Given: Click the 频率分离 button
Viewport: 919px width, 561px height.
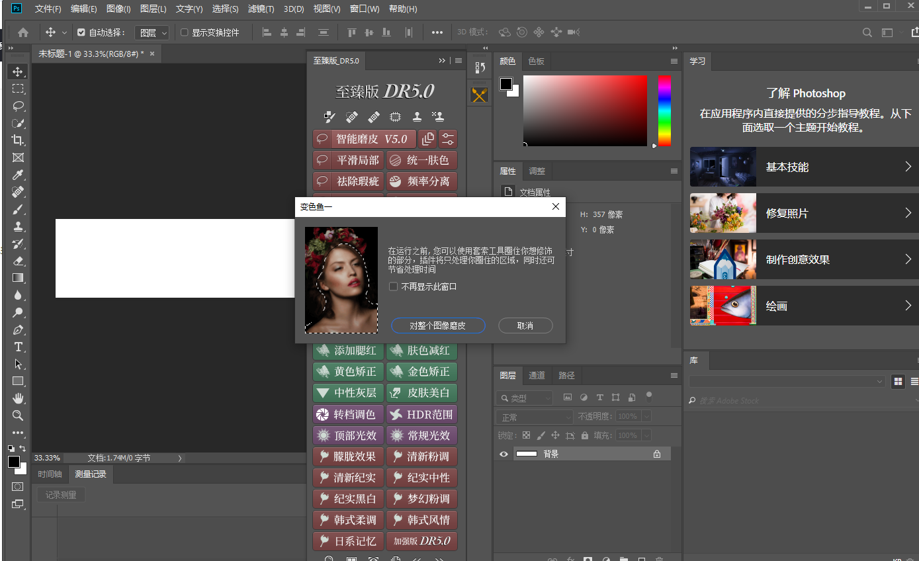Looking at the screenshot, I should 422,181.
